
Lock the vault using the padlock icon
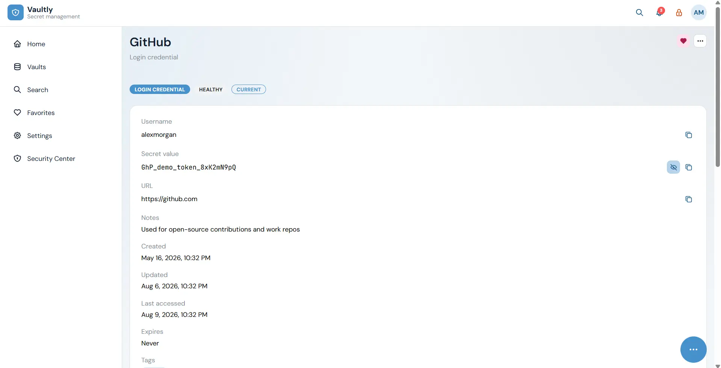click(679, 12)
